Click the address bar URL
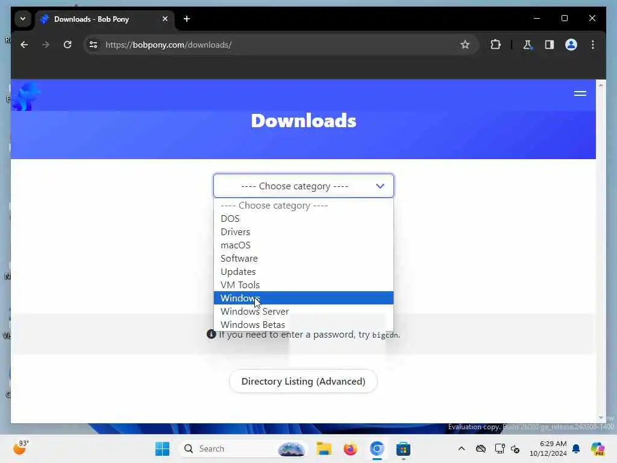This screenshot has height=463, width=617. (x=169, y=45)
